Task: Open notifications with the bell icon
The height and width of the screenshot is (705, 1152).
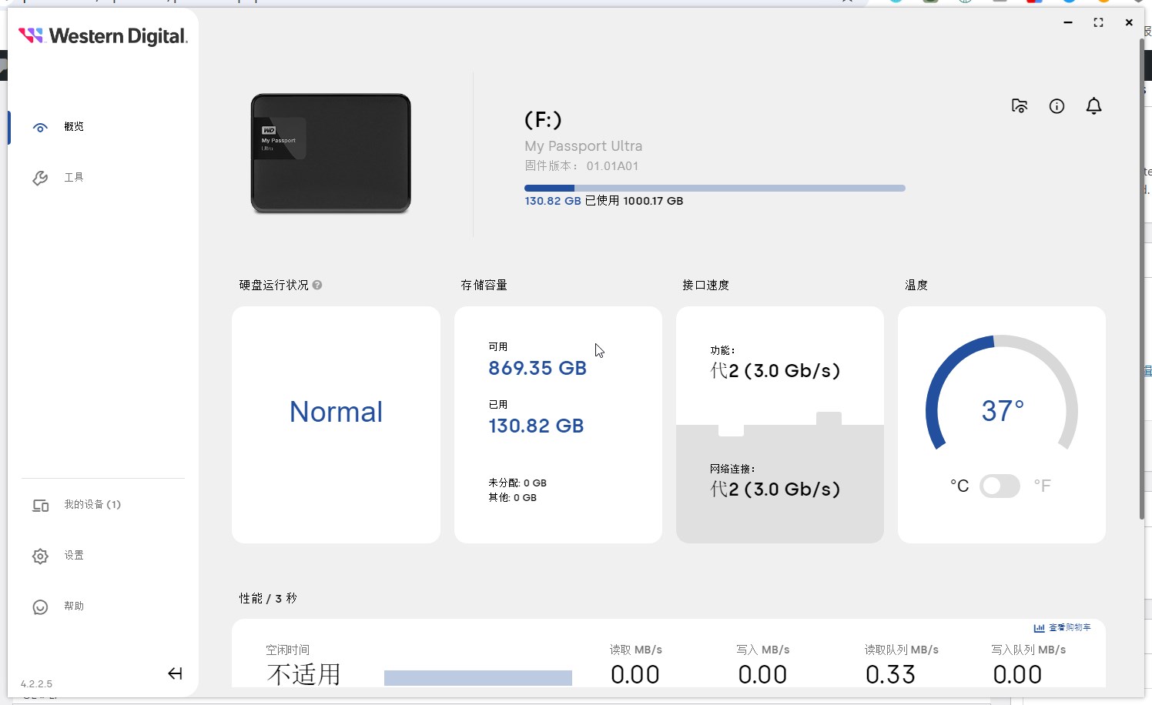Action: tap(1094, 106)
